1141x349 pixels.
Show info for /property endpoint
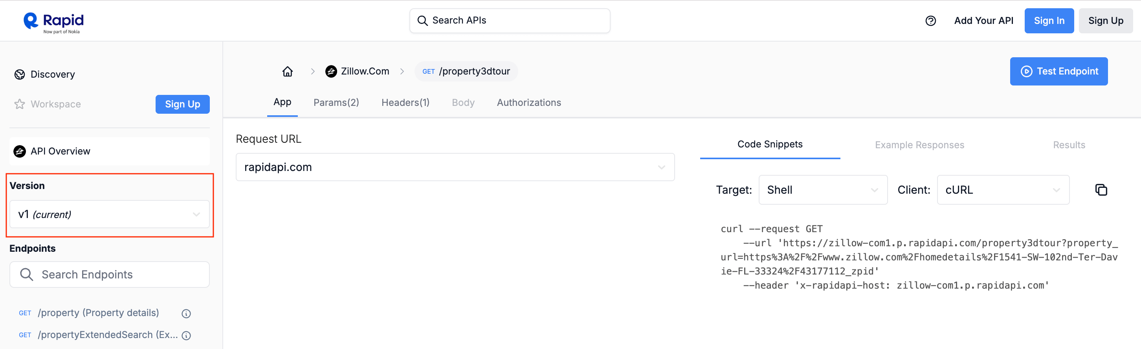click(x=186, y=314)
